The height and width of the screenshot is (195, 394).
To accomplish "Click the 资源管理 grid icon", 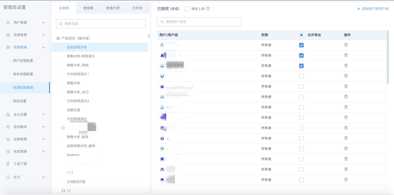I will (x=8, y=35).
